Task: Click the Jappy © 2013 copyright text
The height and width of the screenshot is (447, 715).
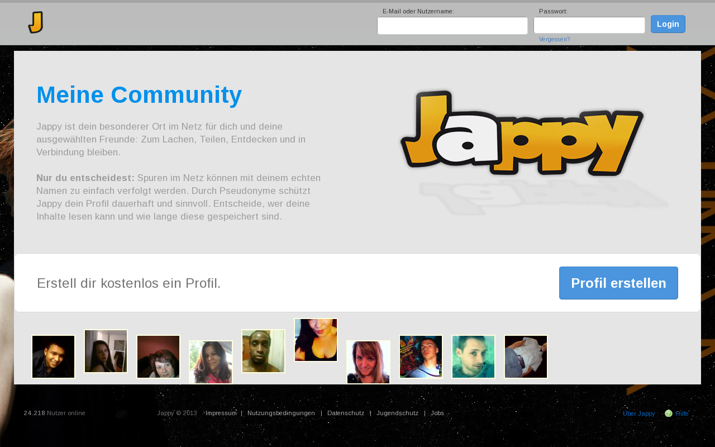Action: pyautogui.click(x=177, y=413)
